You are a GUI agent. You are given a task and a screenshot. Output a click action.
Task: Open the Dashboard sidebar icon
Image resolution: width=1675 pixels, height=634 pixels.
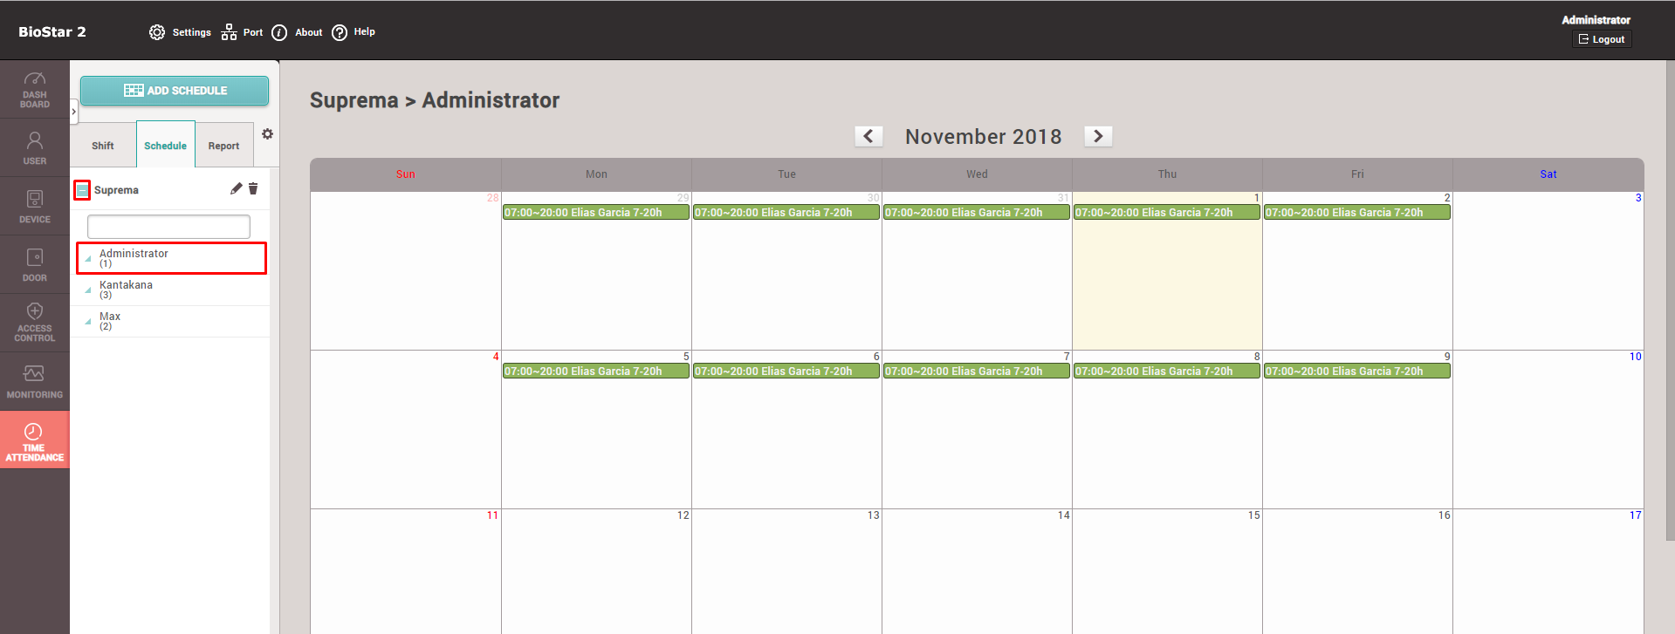[35, 89]
